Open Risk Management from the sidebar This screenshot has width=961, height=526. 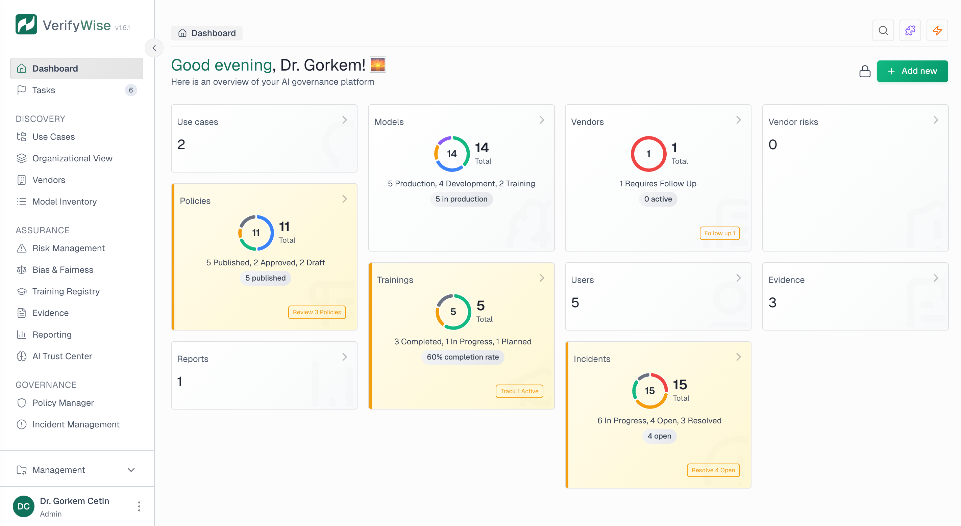point(69,248)
